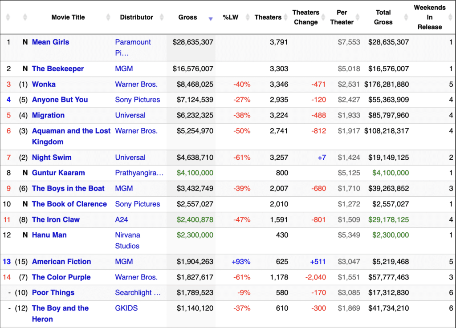
Task: Open the Mean Girls movie page
Action: 51,42
